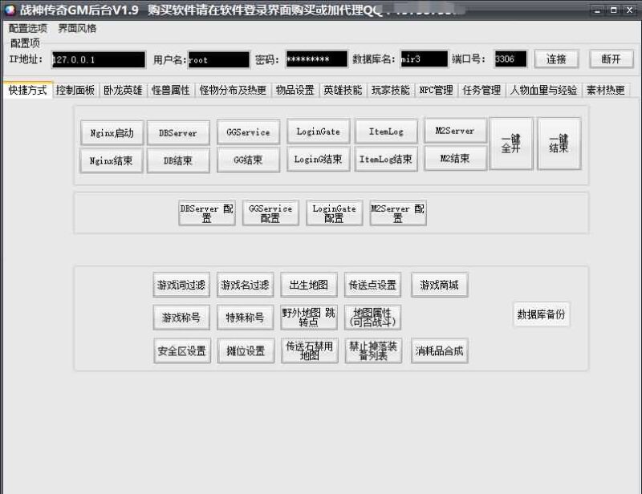Click the LoginGate startup button
The width and height of the screenshot is (642, 494).
click(317, 132)
